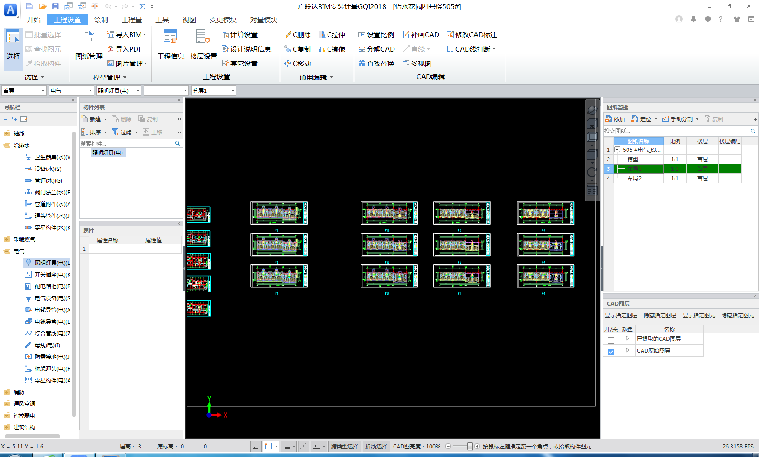Viewport: 759px width, 457px height.
Task: Open the 分层1 layer dropdown
Action: click(213, 90)
